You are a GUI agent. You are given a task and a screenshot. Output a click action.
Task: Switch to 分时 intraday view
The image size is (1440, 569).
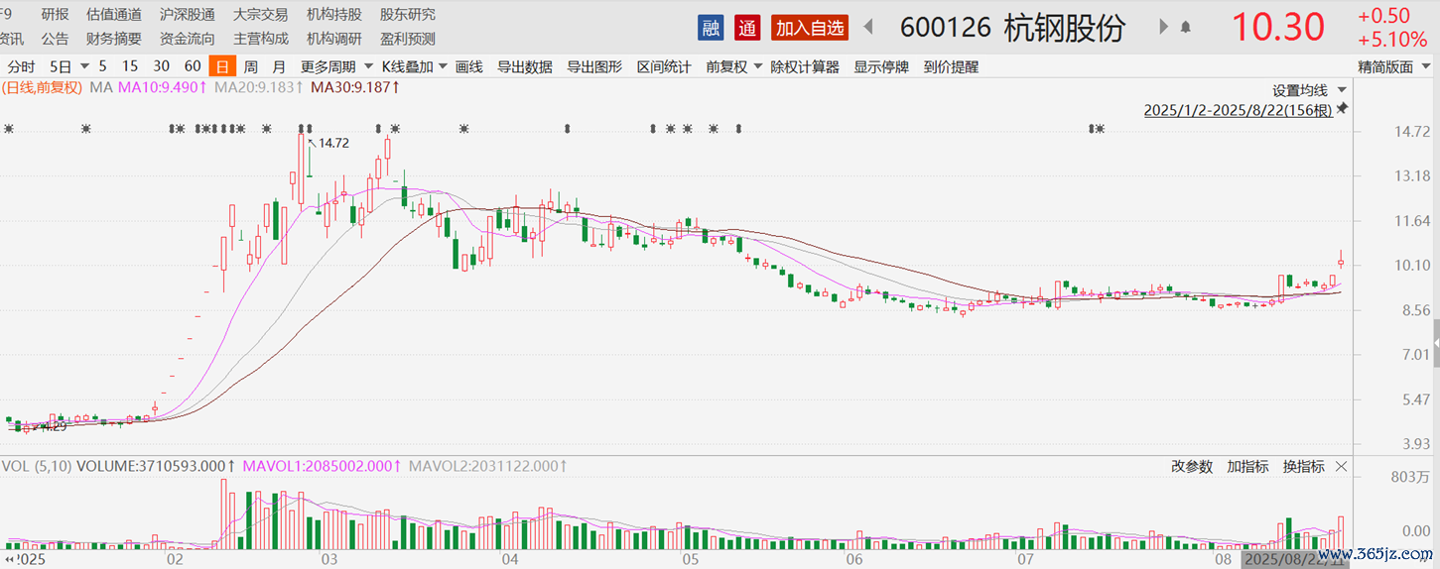[21, 67]
